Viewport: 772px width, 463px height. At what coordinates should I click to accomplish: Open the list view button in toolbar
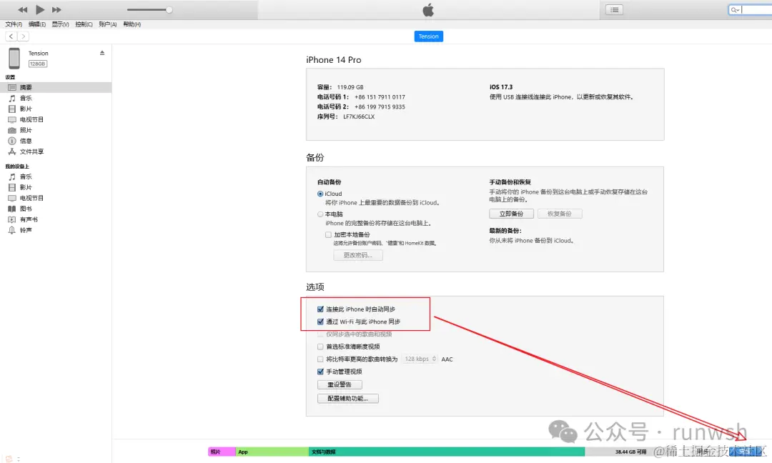pyautogui.click(x=615, y=10)
